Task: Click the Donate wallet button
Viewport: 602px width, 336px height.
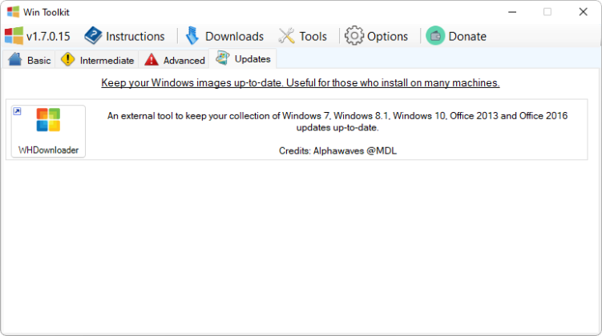Action: [x=456, y=36]
